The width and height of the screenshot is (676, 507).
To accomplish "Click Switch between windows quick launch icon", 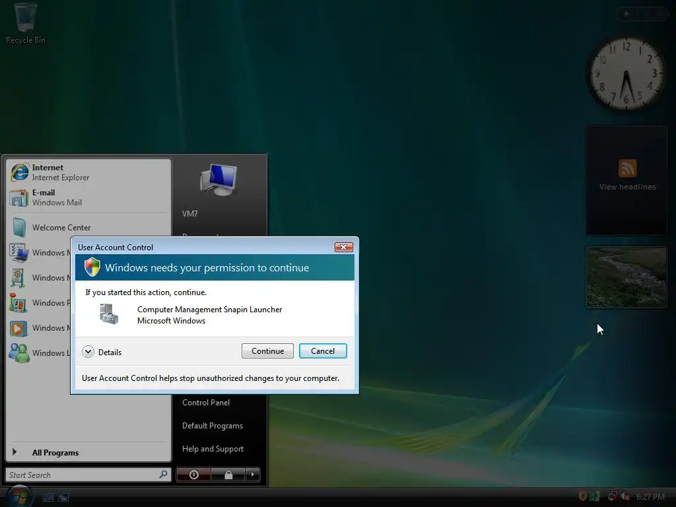I will 63,497.
